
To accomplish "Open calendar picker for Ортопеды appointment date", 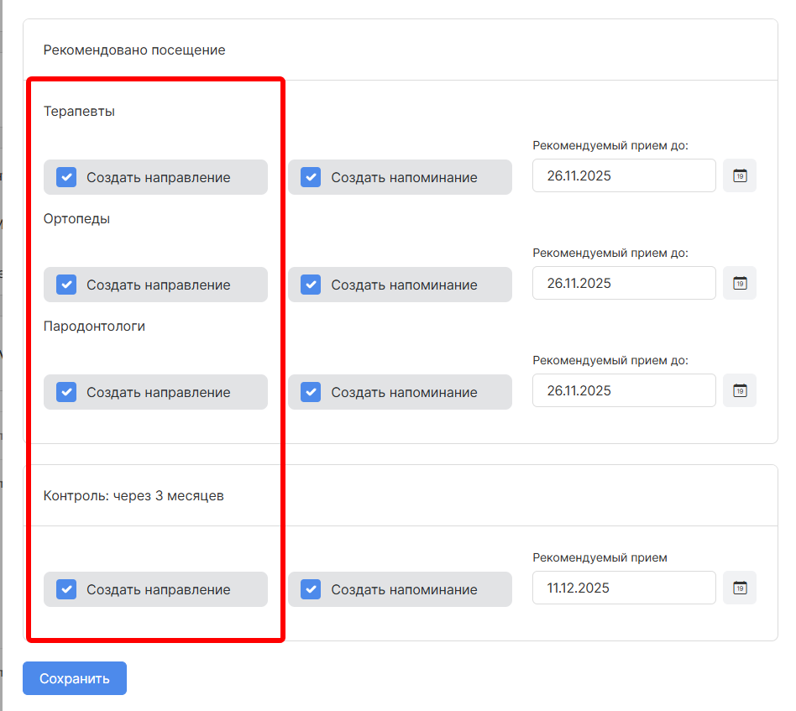I will coord(740,284).
